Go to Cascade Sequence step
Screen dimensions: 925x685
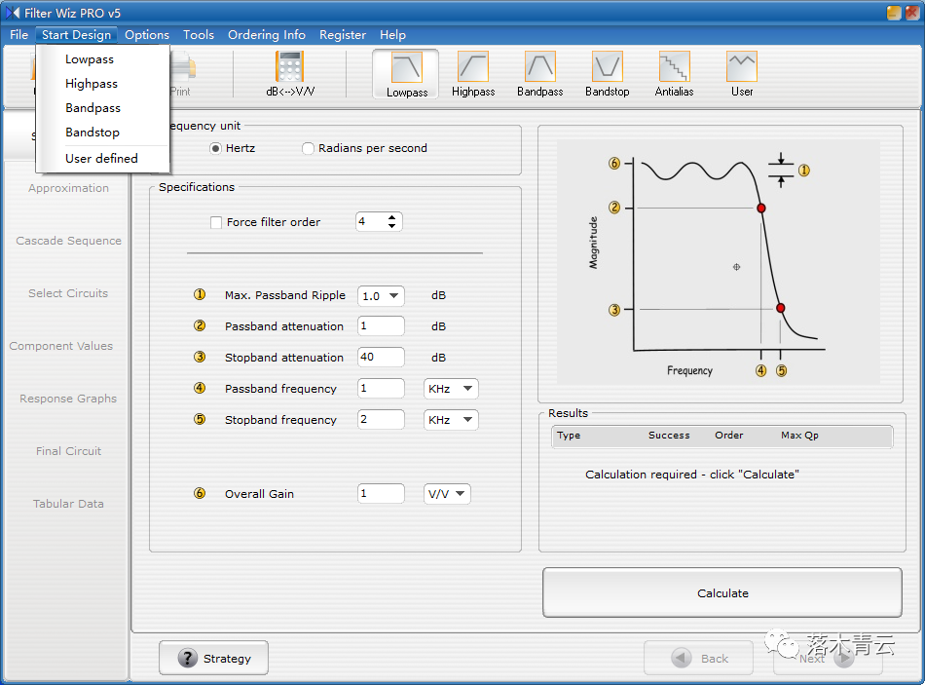pyautogui.click(x=68, y=241)
